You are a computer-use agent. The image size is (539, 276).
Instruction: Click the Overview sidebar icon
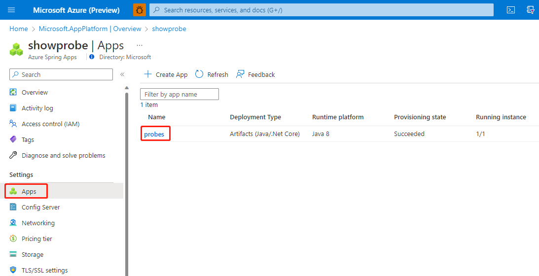coord(13,92)
